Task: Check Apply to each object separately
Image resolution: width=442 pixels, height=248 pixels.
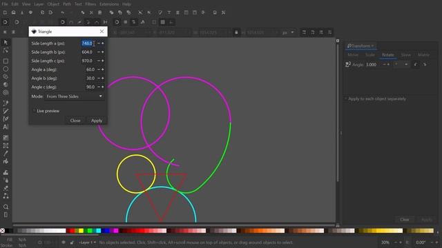Action: point(345,99)
